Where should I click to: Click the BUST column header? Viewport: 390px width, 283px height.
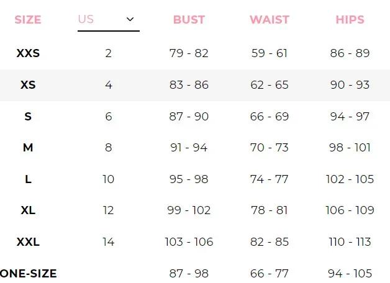tap(189, 20)
